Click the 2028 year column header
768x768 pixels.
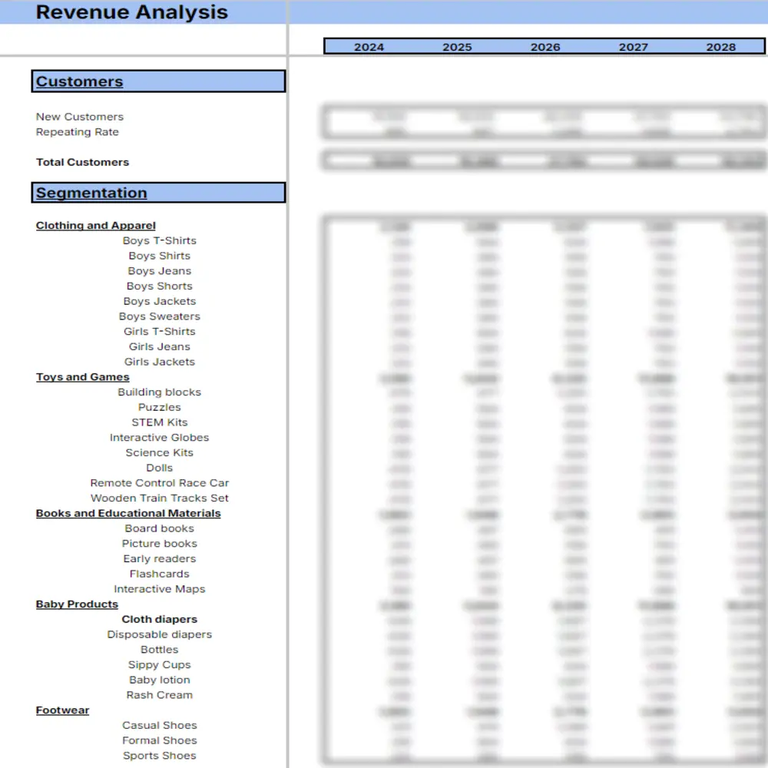coord(720,47)
